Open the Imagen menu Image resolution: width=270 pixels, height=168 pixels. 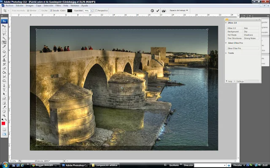click(x=30, y=5)
